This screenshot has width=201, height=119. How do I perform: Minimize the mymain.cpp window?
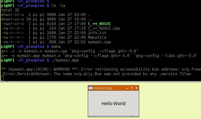pyautogui.click(x=127, y=88)
